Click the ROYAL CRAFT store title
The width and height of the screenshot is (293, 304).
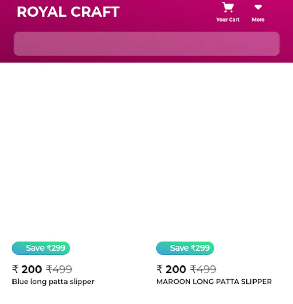tap(68, 12)
